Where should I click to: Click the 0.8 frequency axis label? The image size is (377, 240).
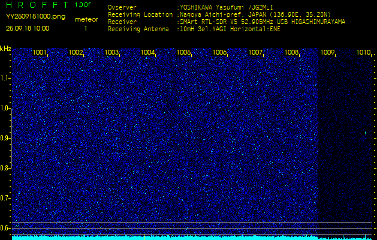5,168
